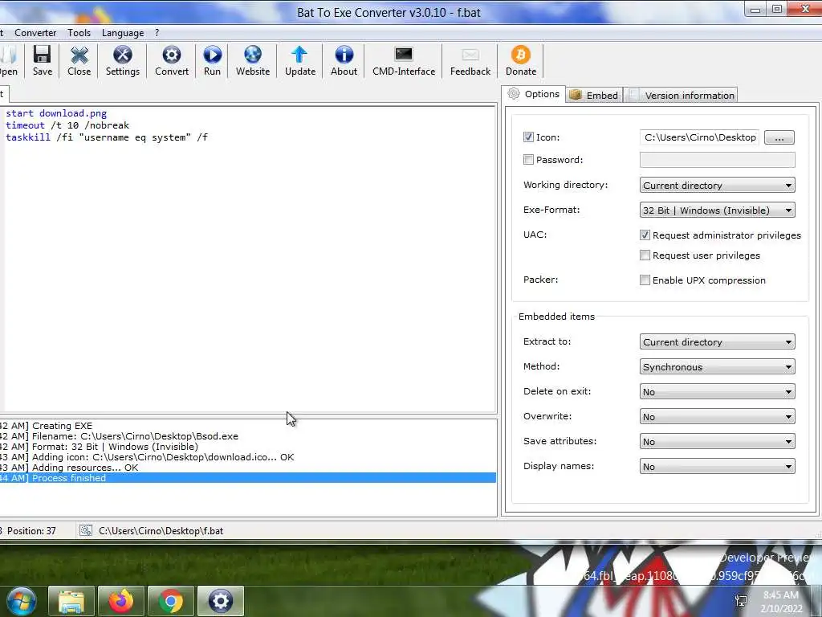Click file icon beside f.bat path in status bar
This screenshot has height=617, width=822.
(86, 531)
